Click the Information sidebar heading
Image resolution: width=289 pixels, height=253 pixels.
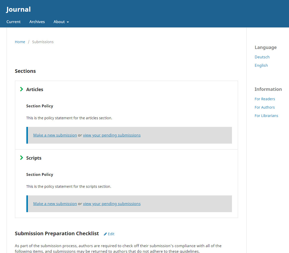(268, 89)
